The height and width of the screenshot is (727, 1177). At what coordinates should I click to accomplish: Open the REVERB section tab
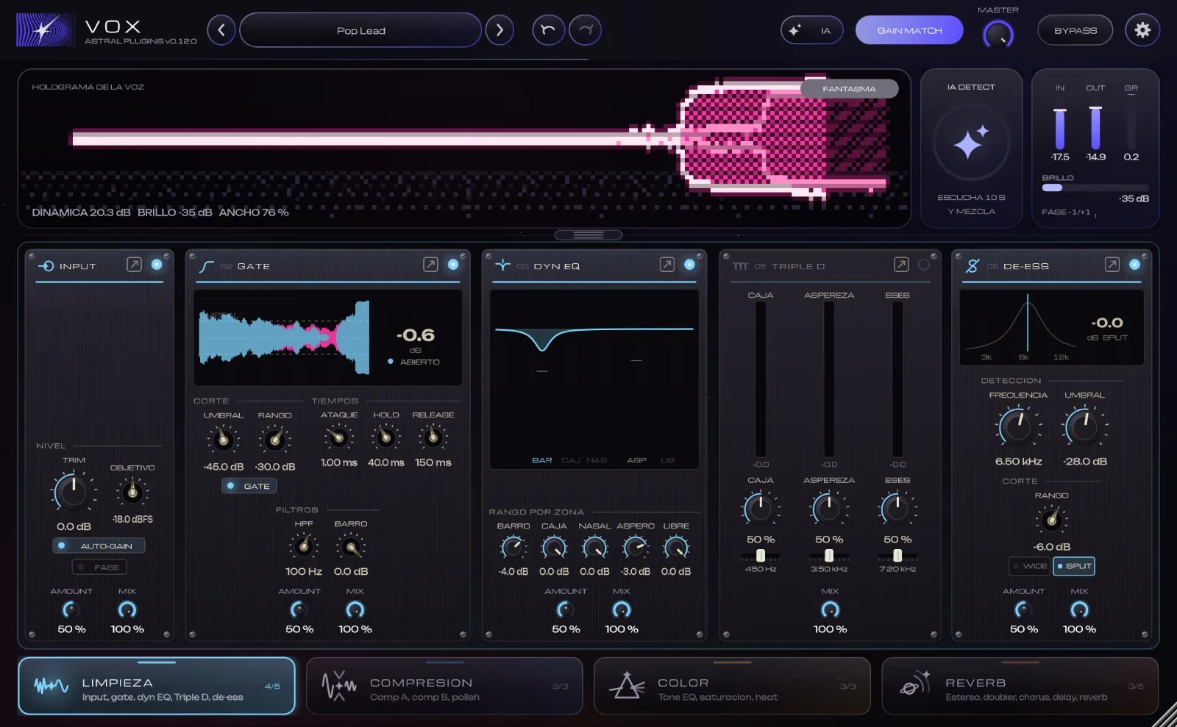(1020, 687)
